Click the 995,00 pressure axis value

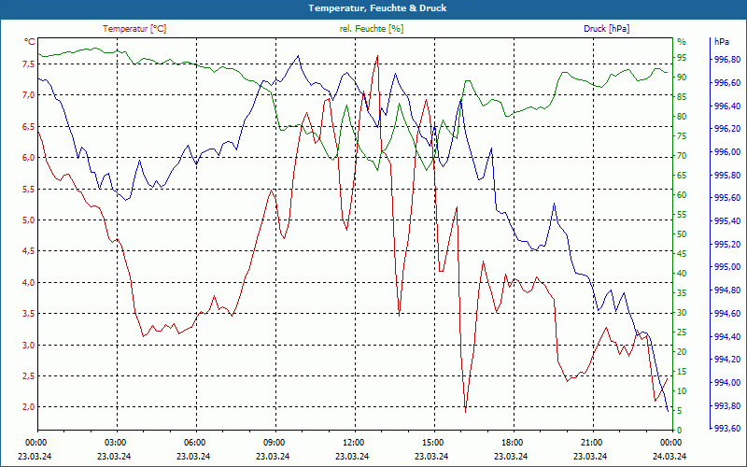tap(728, 267)
